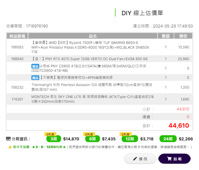Click the pointing hand icon before 刷卡不加價
The height and width of the screenshot is (170, 199).
tap(10, 147)
